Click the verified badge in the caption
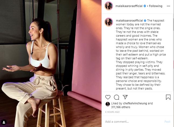The image size is (174, 127). coord(145,20)
